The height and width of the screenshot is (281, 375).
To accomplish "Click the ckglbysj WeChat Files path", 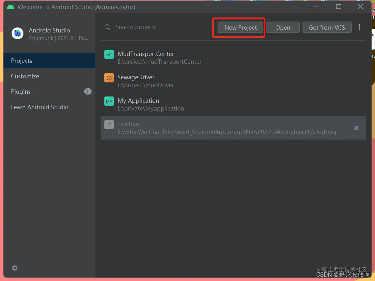I will pos(227,132).
